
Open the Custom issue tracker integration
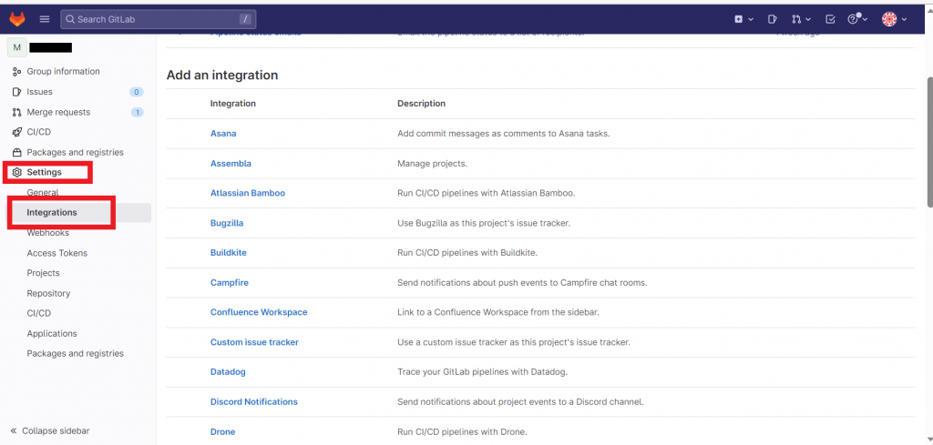[254, 342]
